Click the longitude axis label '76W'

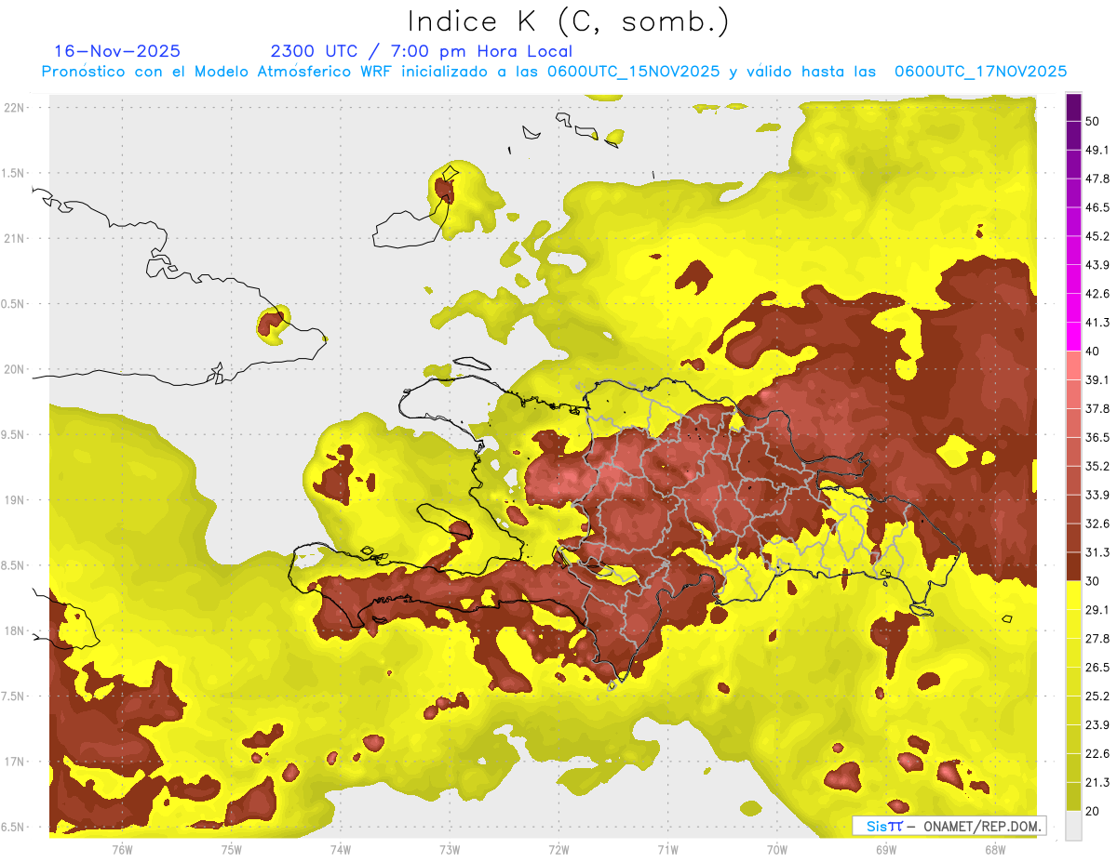[122, 849]
